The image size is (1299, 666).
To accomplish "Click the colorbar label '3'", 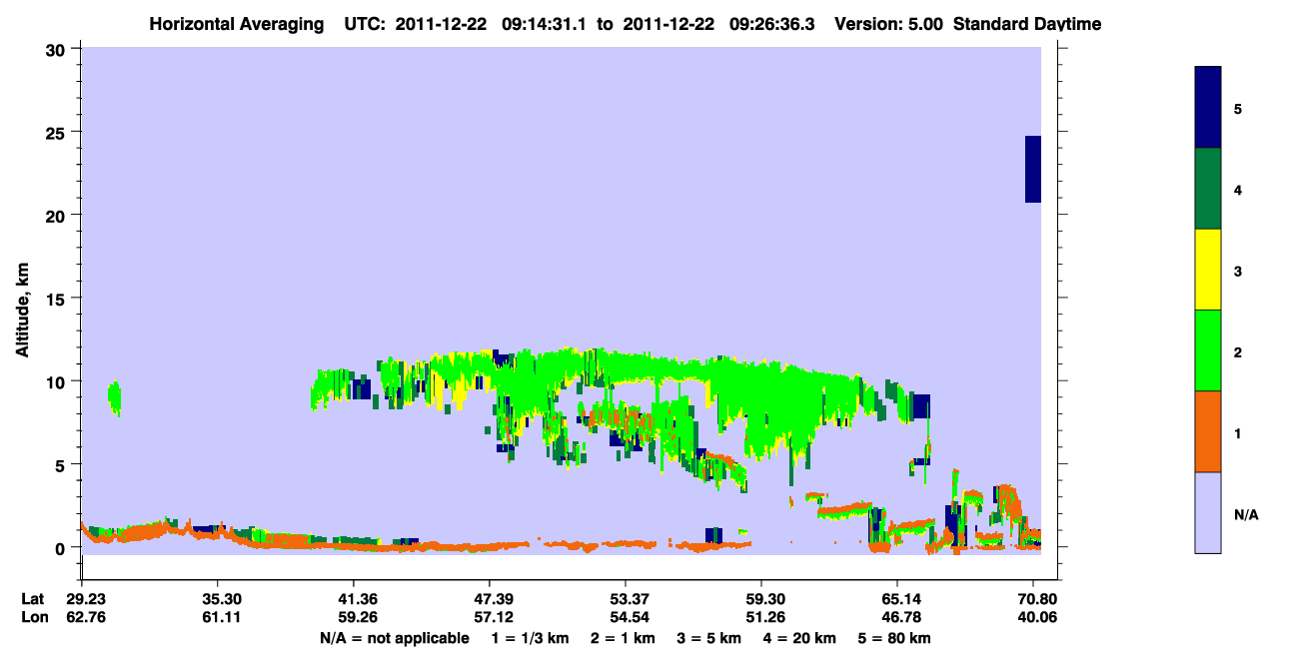I will (1238, 271).
